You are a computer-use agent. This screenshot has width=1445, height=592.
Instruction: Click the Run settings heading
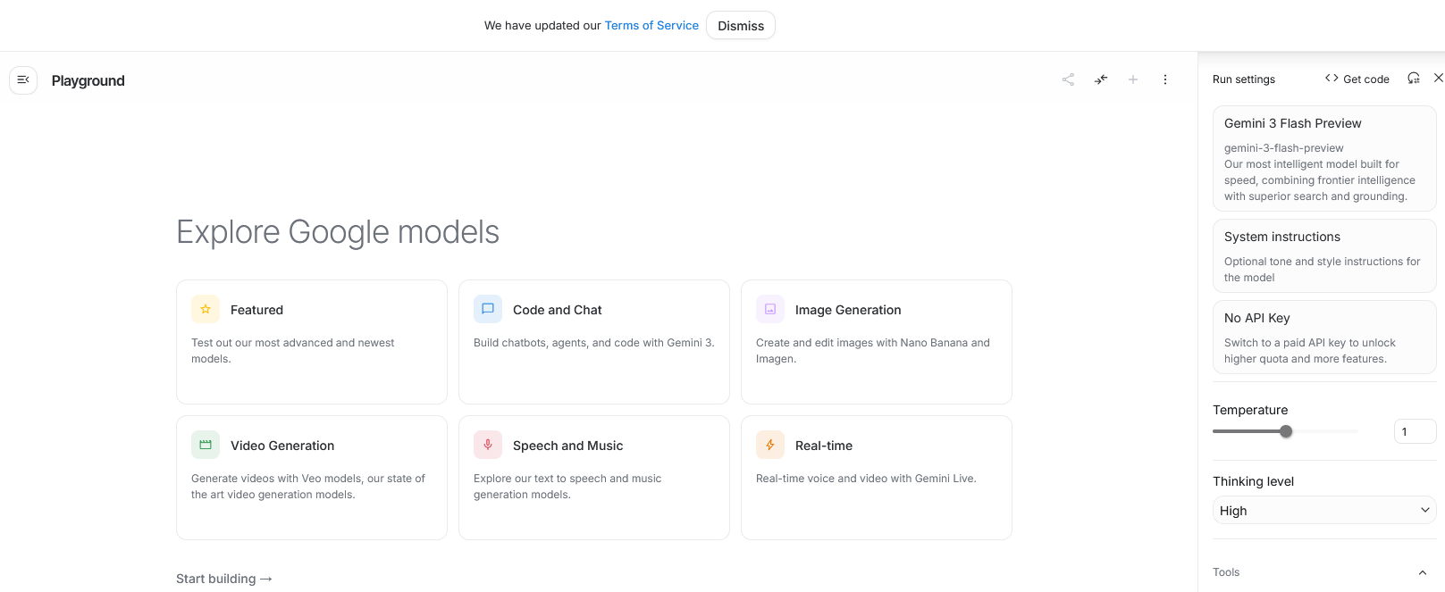pos(1244,79)
